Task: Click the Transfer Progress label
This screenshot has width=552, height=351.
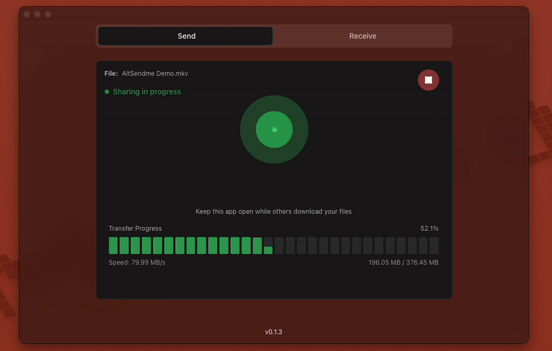Action: pos(135,228)
